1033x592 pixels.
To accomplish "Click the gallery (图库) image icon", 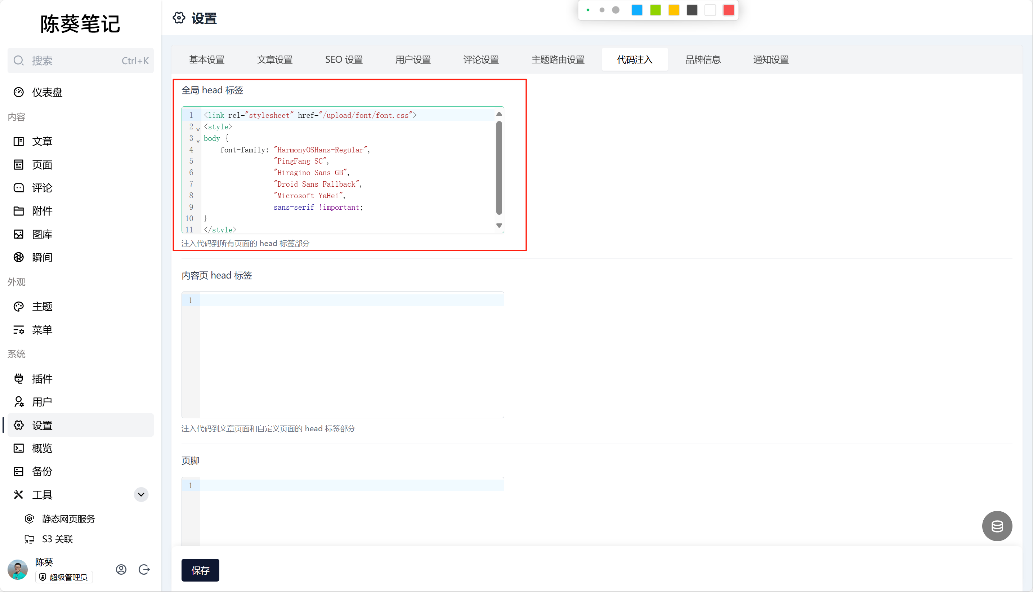I will point(19,234).
